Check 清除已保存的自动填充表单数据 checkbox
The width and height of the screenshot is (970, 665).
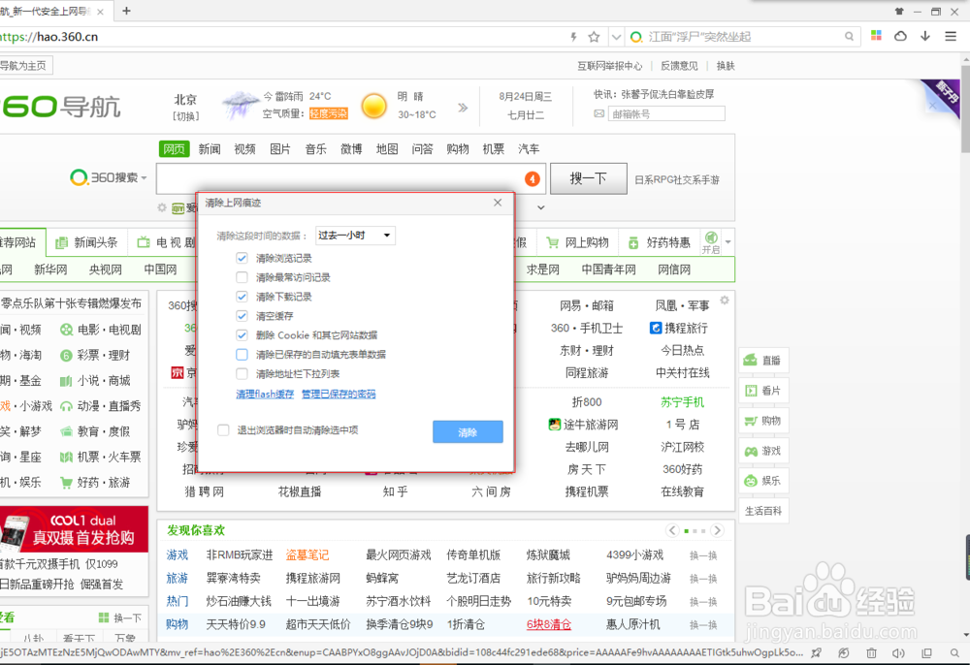pos(242,354)
